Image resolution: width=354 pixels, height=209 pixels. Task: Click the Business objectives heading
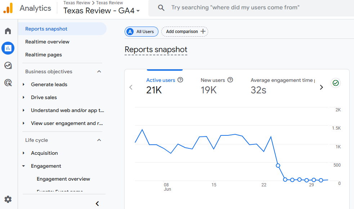pos(49,71)
